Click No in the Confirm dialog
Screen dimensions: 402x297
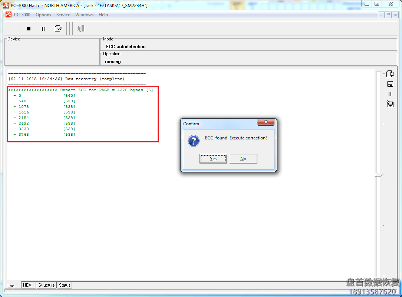click(x=243, y=159)
